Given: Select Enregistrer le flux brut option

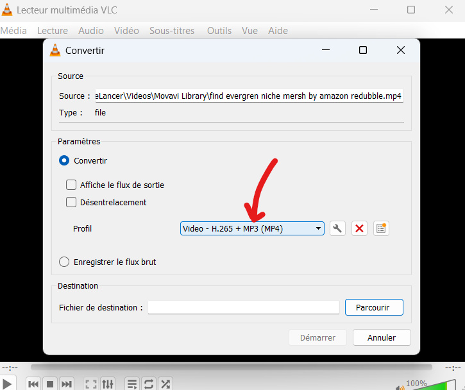Looking at the screenshot, I should click(64, 262).
